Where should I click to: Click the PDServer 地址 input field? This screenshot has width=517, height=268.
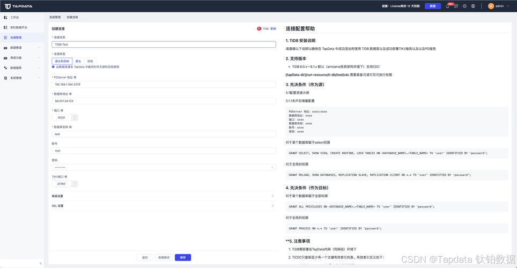tap(164, 84)
